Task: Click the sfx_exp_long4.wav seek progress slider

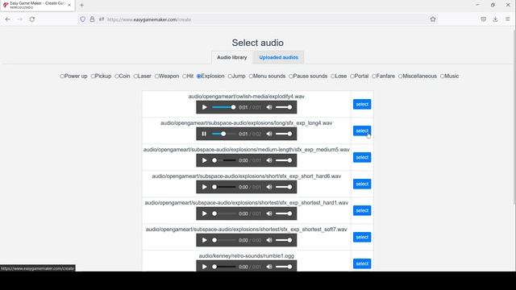Action: coord(224,134)
